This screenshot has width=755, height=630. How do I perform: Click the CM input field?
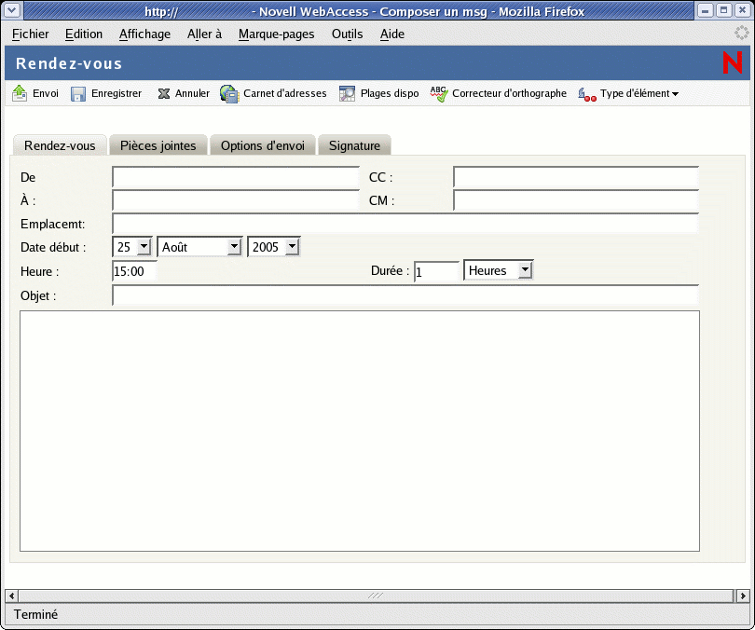pyautogui.click(x=576, y=200)
